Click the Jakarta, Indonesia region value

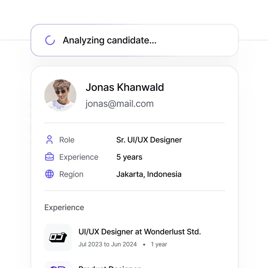point(149,174)
